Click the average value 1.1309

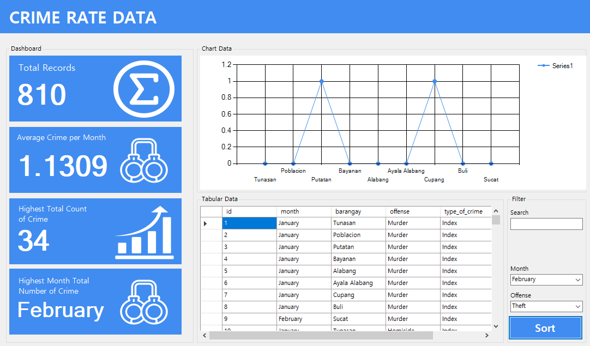[x=63, y=166]
